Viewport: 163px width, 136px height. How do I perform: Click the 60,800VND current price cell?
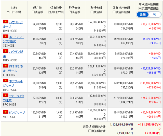point(39,83)
